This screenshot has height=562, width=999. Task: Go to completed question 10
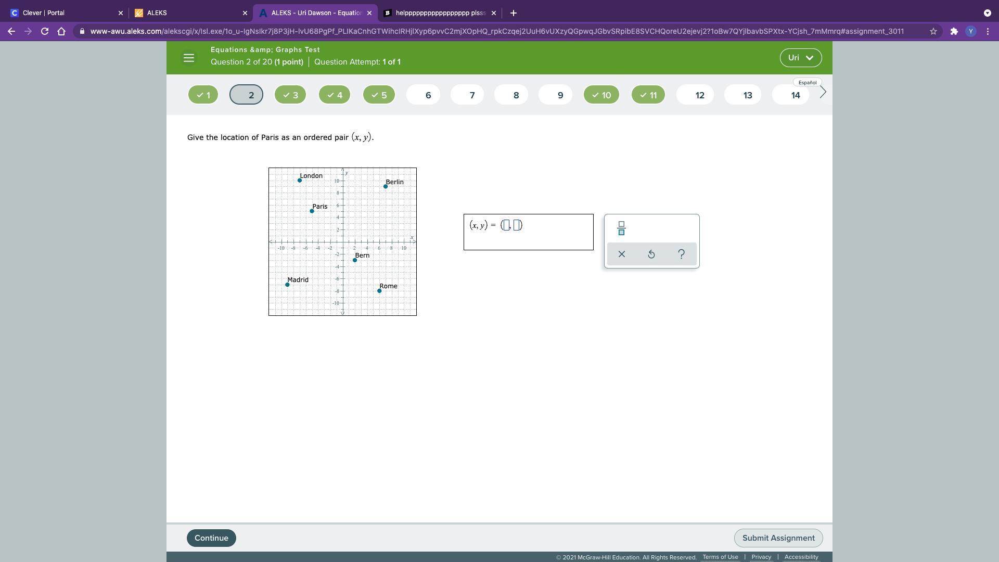pos(601,95)
